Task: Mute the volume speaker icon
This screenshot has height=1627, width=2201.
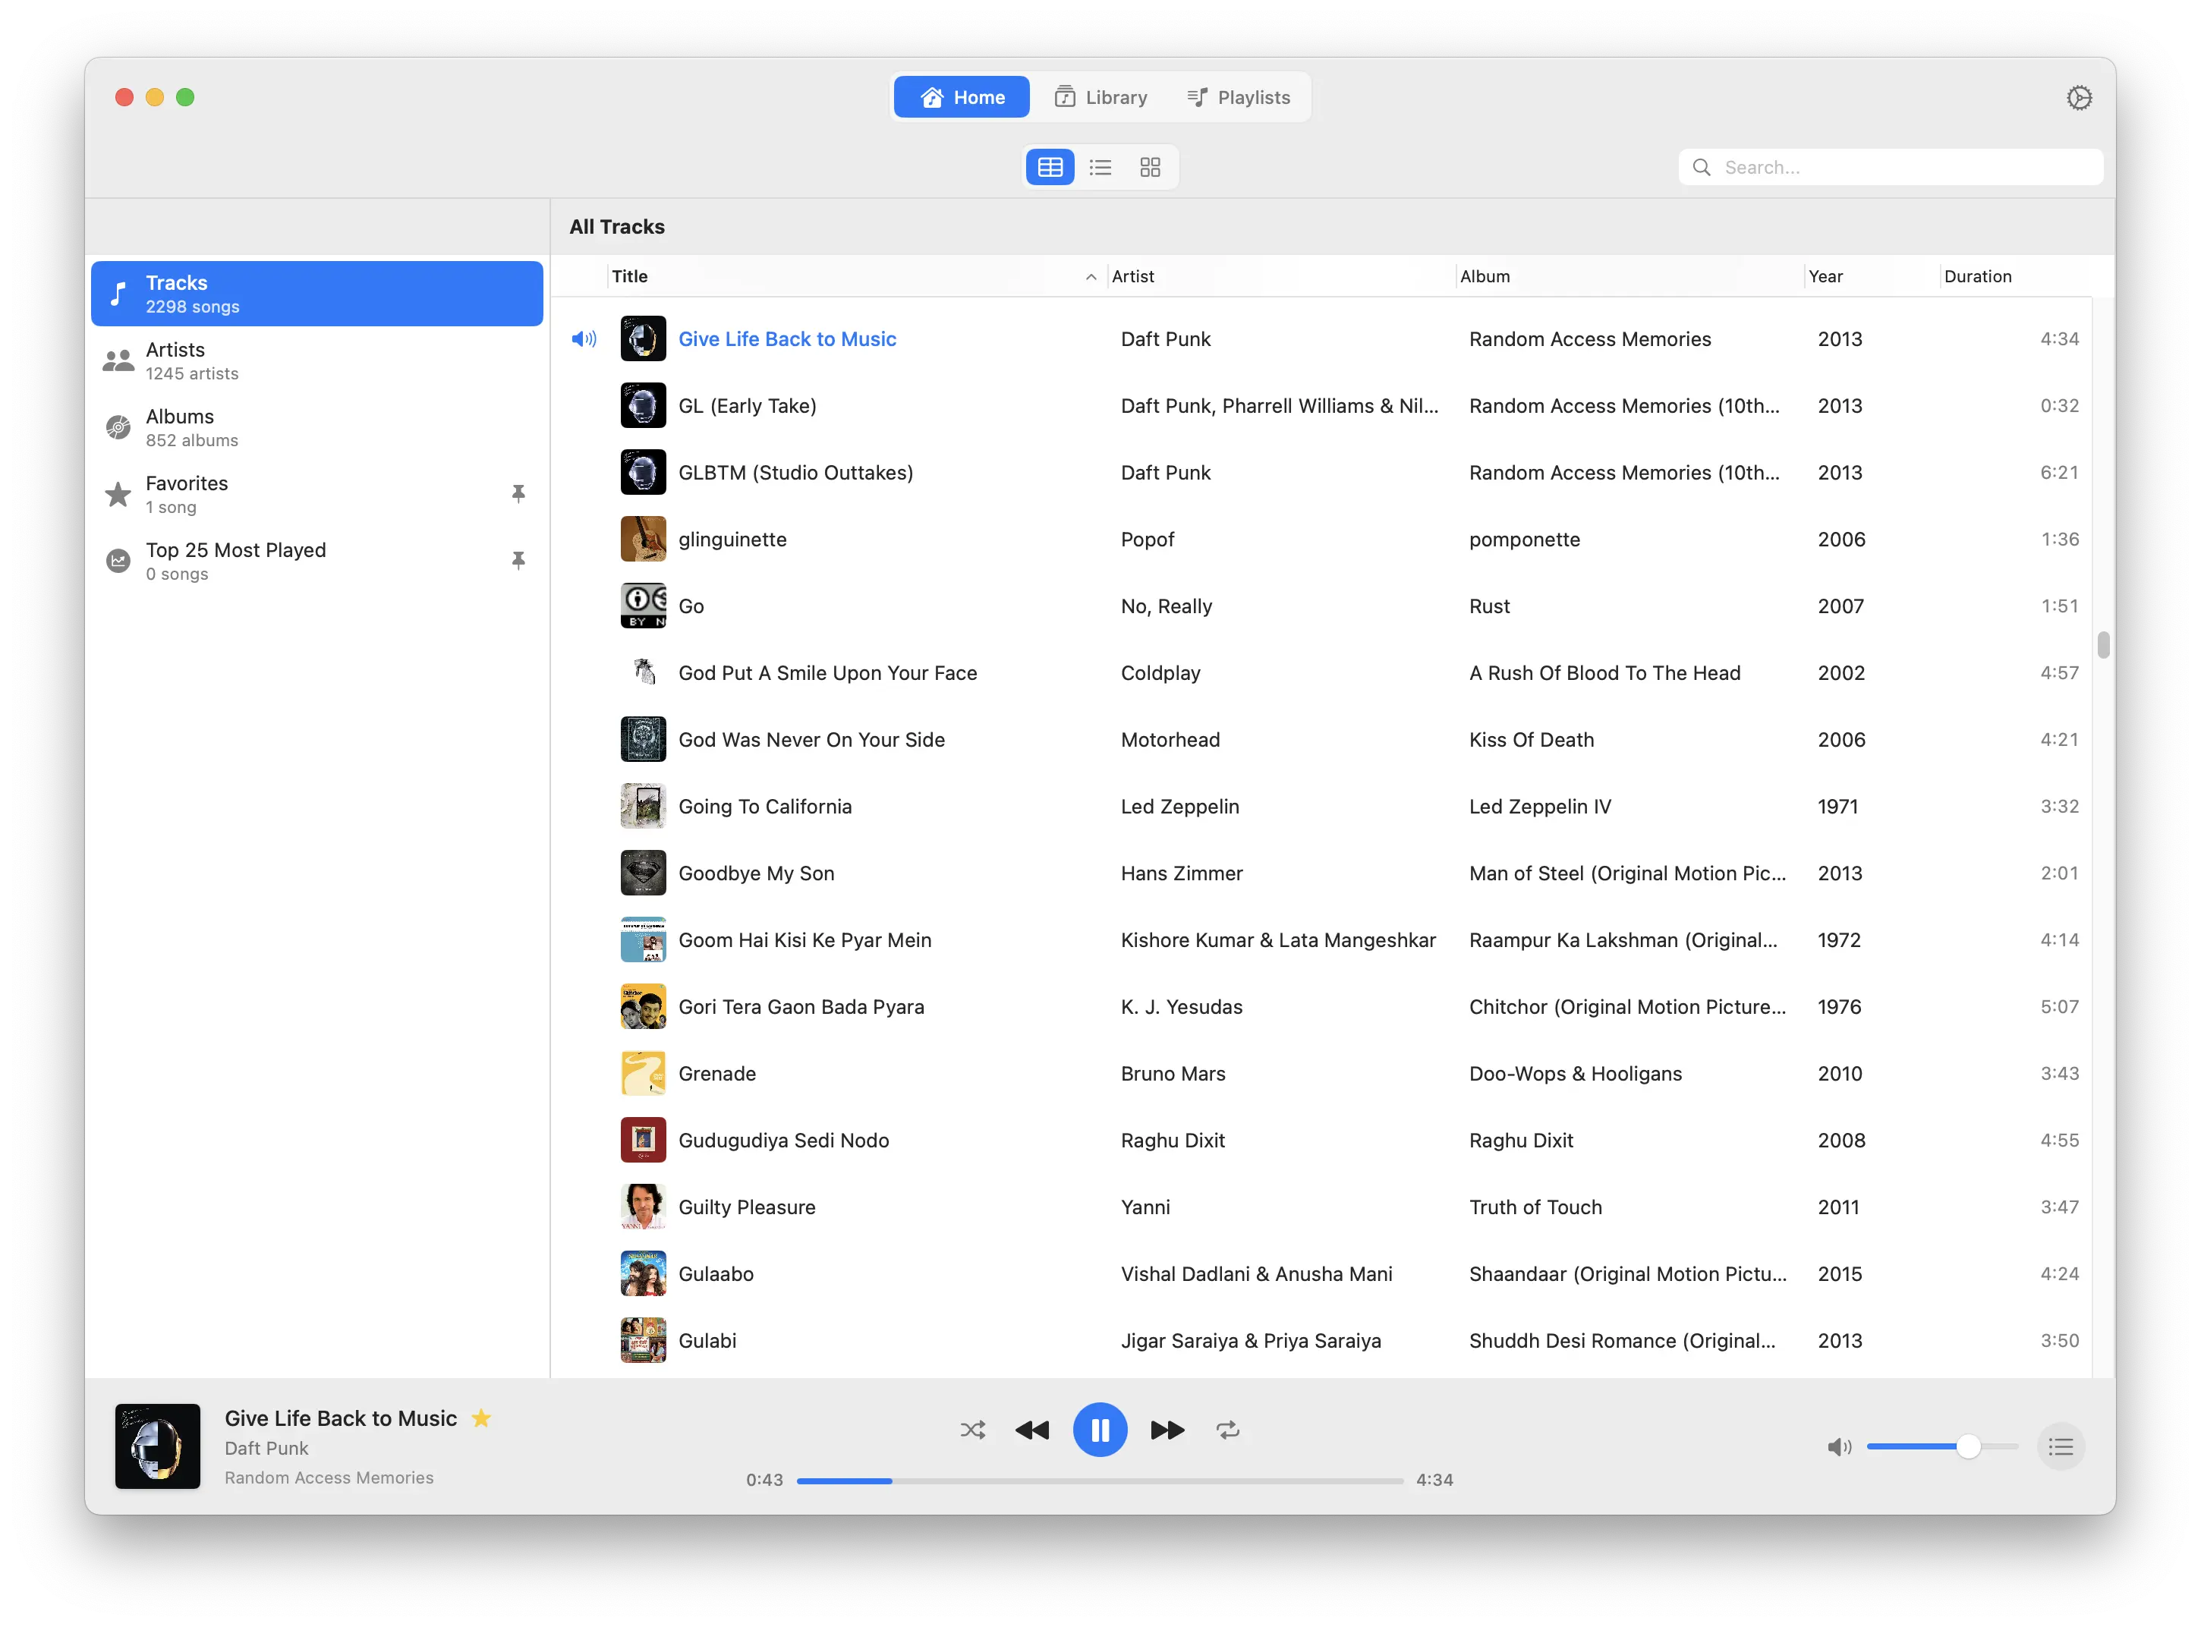Action: pos(1839,1446)
